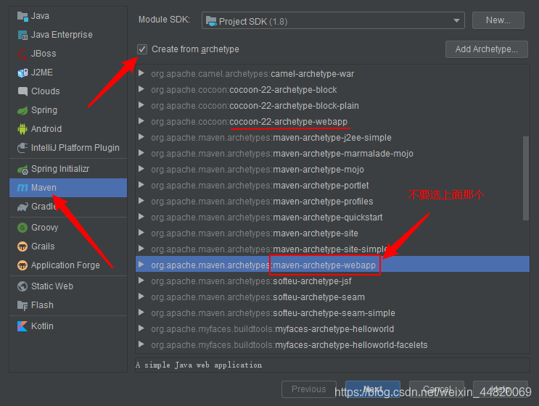Image resolution: width=539 pixels, height=406 pixels.
Task: Select Java Enterprise project type
Action: [68, 35]
